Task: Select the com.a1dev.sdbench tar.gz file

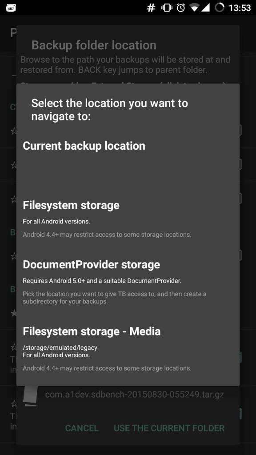Action: (x=134, y=395)
